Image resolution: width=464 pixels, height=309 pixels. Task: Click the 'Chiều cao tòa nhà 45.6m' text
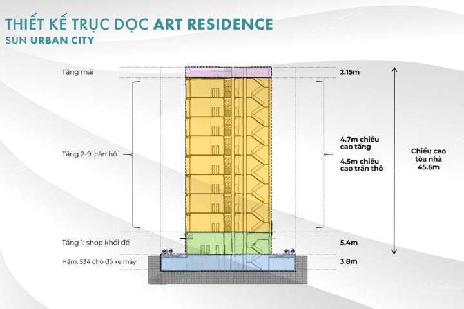pyautogui.click(x=428, y=159)
